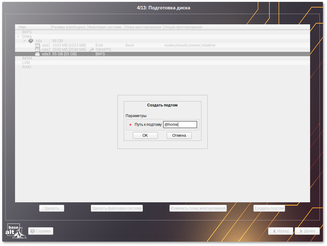Click the sda3 partition icon
The height and width of the screenshot is (246, 327).
click(x=38, y=54)
